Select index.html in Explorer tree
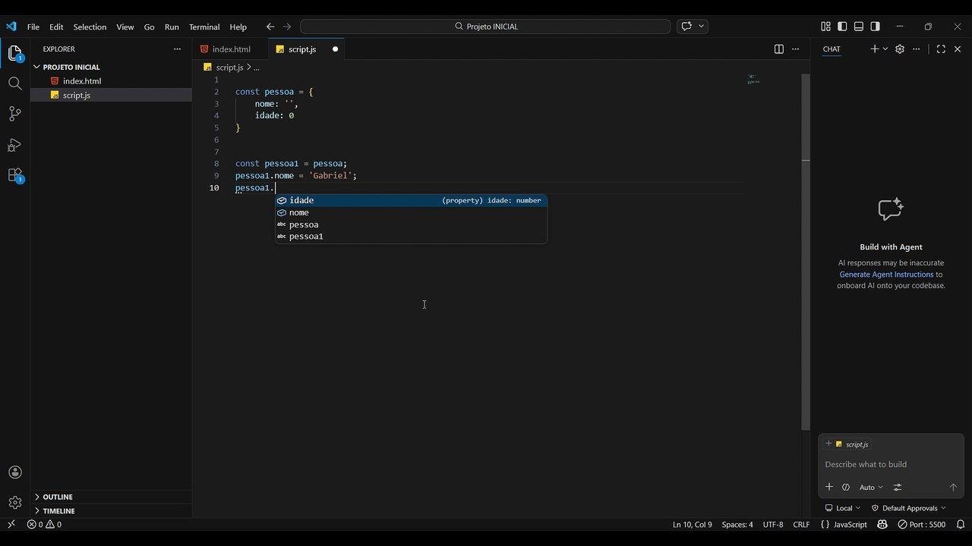 point(111,81)
